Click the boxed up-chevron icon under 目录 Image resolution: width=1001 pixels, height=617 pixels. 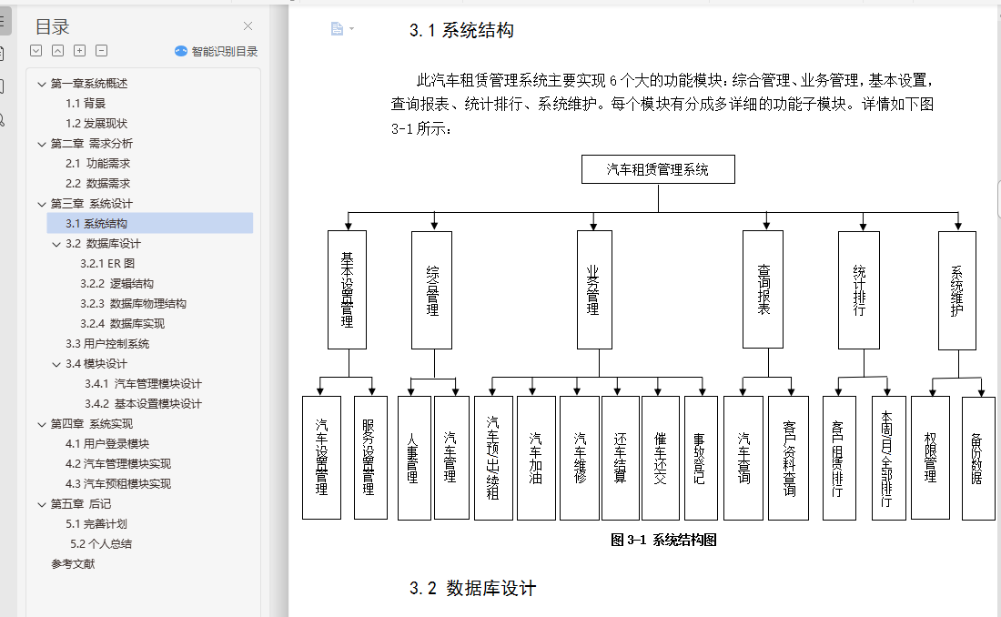tap(57, 50)
